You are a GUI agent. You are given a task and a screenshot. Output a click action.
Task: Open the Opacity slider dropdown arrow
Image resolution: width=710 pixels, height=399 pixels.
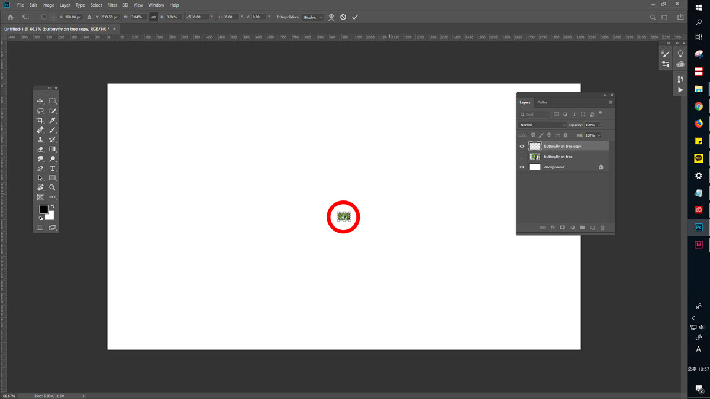point(599,125)
